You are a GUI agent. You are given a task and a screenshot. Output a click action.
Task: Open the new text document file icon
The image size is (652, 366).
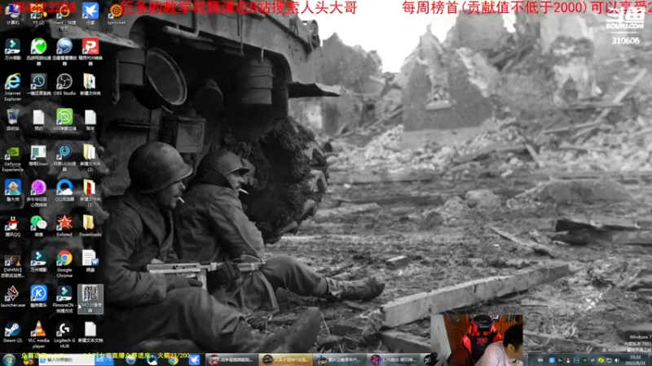click(x=90, y=332)
